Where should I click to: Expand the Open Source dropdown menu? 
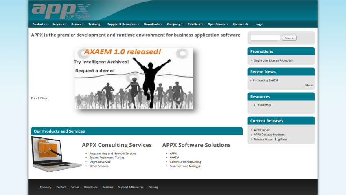(x=218, y=24)
